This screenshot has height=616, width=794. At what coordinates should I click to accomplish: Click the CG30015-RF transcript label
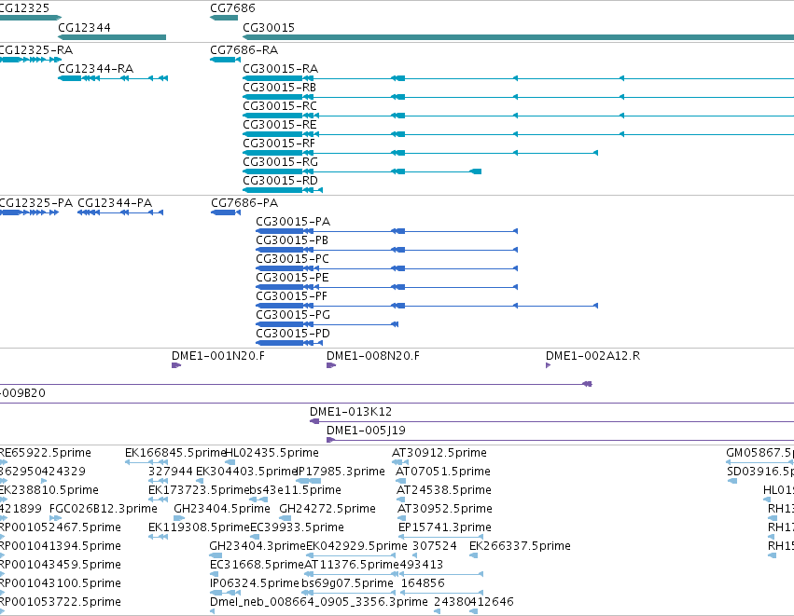(279, 144)
